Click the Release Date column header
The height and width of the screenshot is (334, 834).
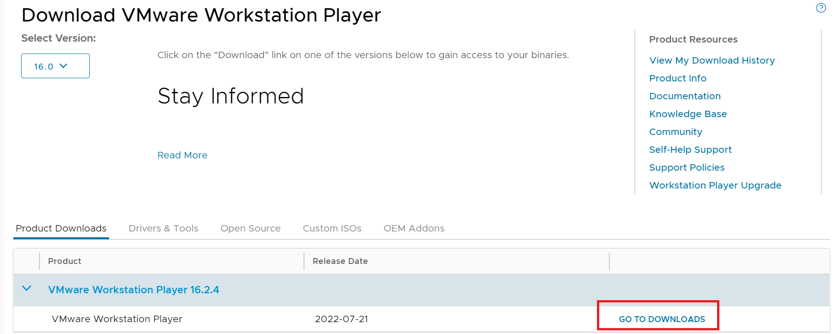pos(340,261)
